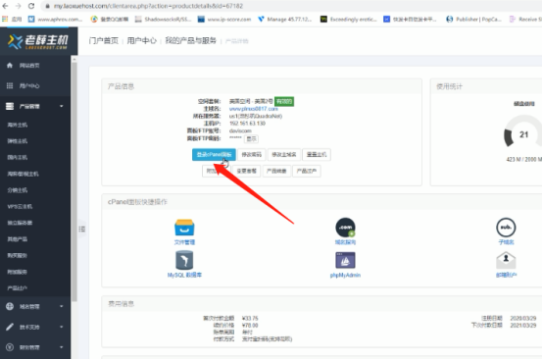Select 产品过户 in the sidebar
Image resolution: width=543 pixels, height=360 pixels.
coord(18,288)
